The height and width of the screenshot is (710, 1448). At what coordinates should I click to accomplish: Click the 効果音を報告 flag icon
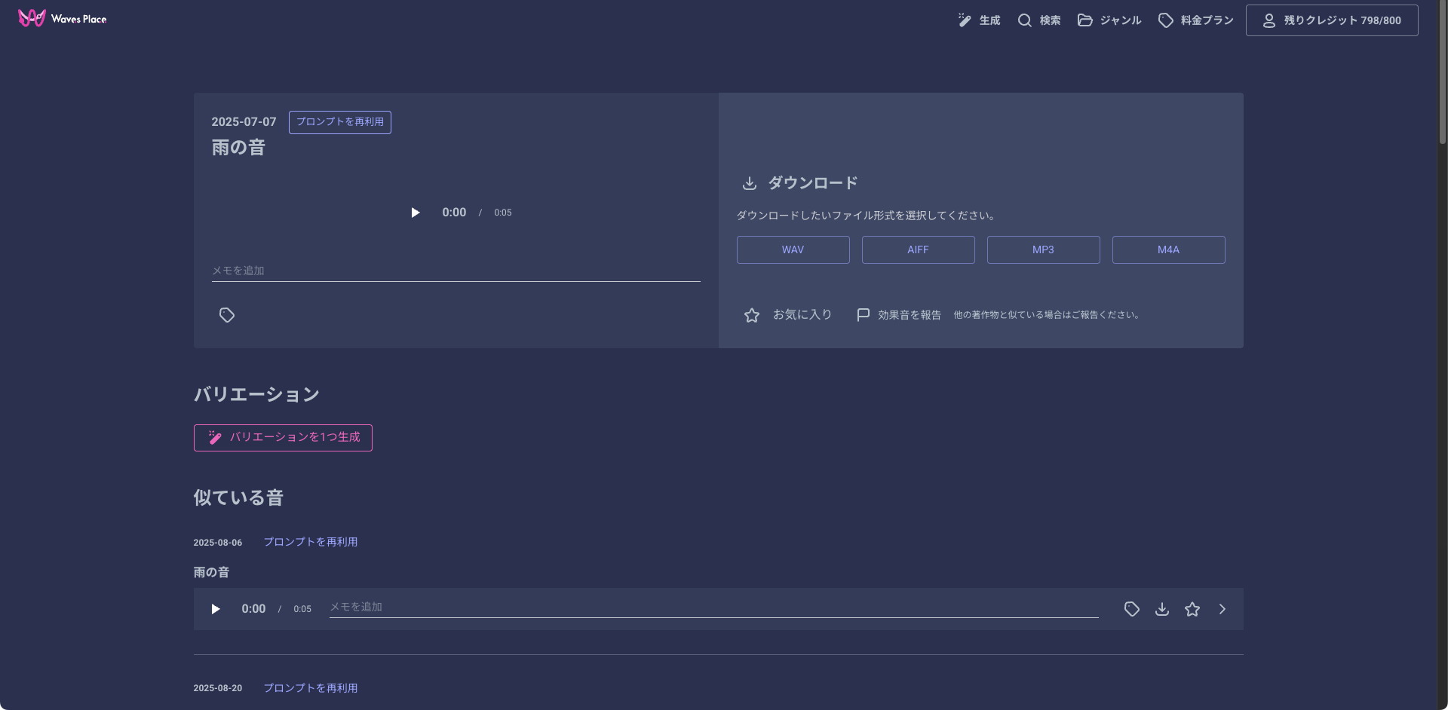tap(864, 315)
